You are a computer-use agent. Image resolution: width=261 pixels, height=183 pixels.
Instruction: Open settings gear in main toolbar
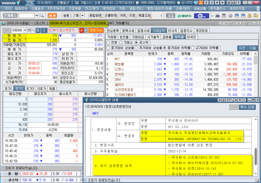(x=230, y=16)
